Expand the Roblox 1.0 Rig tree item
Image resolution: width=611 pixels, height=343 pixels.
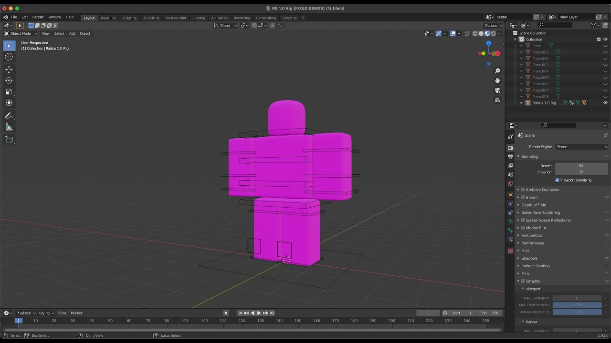click(521, 103)
